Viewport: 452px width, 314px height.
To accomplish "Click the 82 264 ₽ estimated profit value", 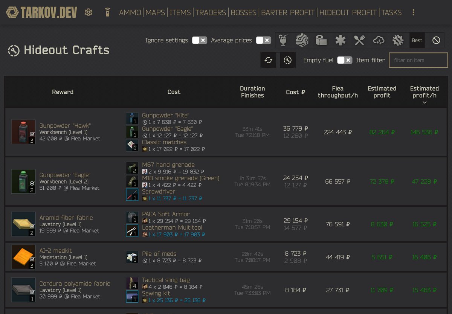I will [x=382, y=132].
